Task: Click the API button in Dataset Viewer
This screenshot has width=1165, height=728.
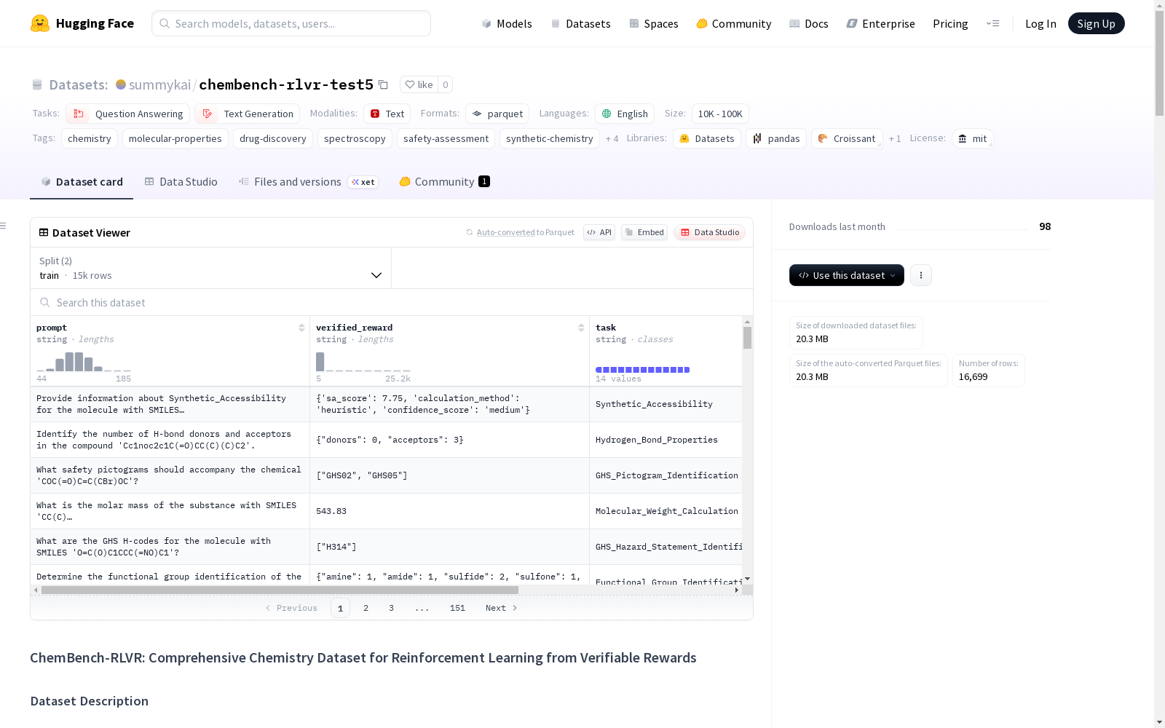Action: (x=599, y=232)
